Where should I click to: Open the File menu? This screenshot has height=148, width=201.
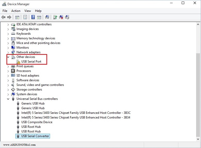[x=5, y=11]
